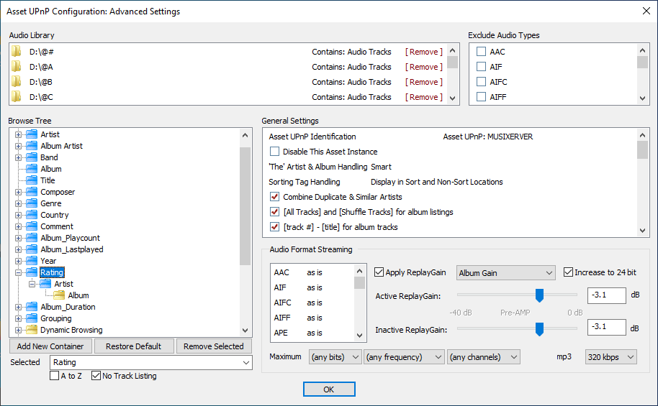
Task: Click the Country folder icon in Browse Tree
Action: point(32,215)
